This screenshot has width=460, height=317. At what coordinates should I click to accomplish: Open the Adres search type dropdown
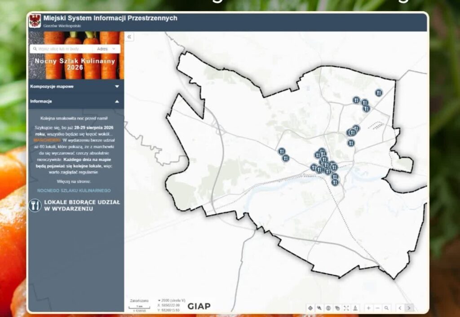point(106,49)
